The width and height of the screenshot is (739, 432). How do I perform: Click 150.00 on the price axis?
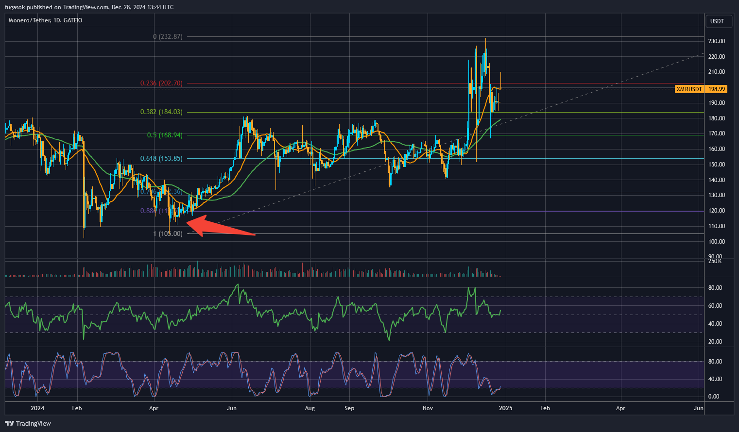pos(717,165)
